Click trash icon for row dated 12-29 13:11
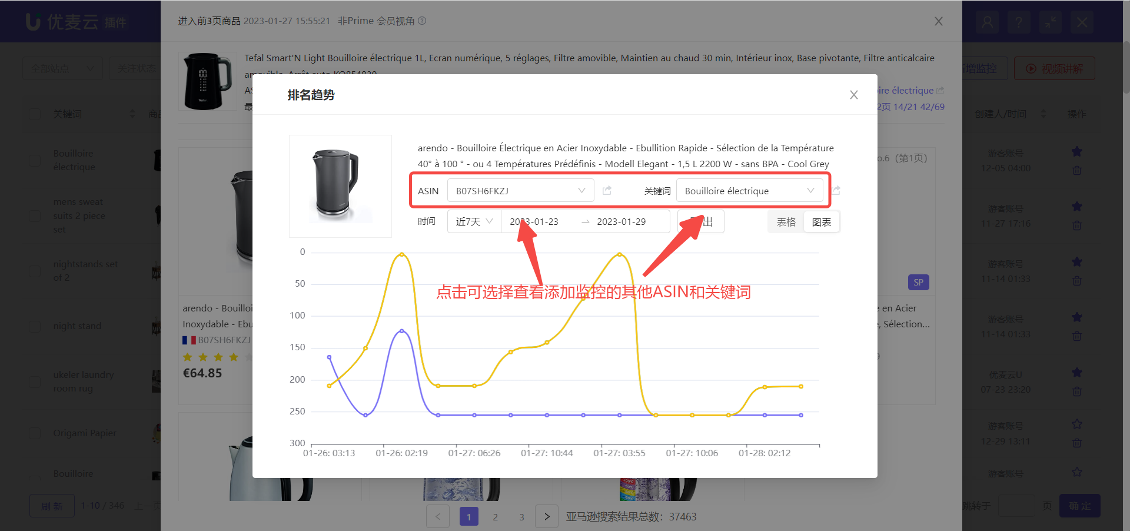The width and height of the screenshot is (1130, 531). [x=1077, y=443]
